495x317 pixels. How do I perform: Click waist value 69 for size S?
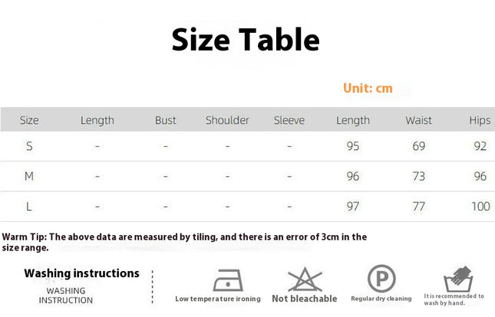click(418, 146)
